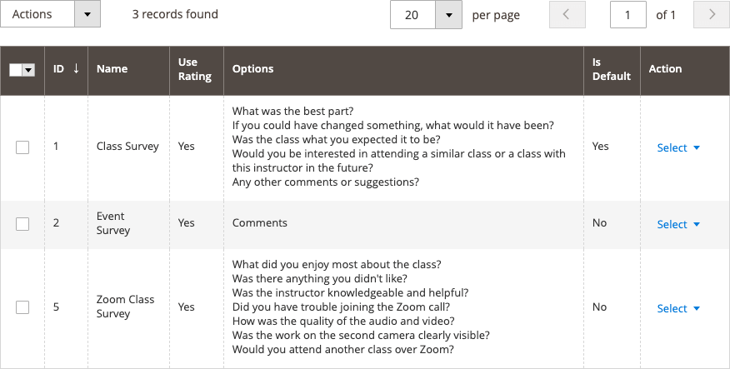Click the Zoom Class Survey name cell
The height and width of the screenshot is (369, 730).
(x=125, y=307)
